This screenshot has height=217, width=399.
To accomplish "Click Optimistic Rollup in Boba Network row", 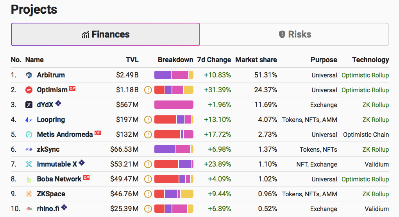I will 365,179.
